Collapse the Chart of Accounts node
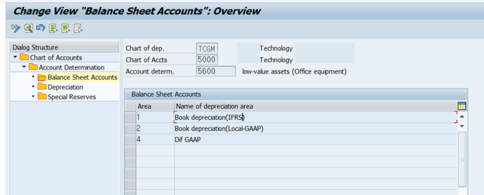484x195 pixels. coord(15,57)
